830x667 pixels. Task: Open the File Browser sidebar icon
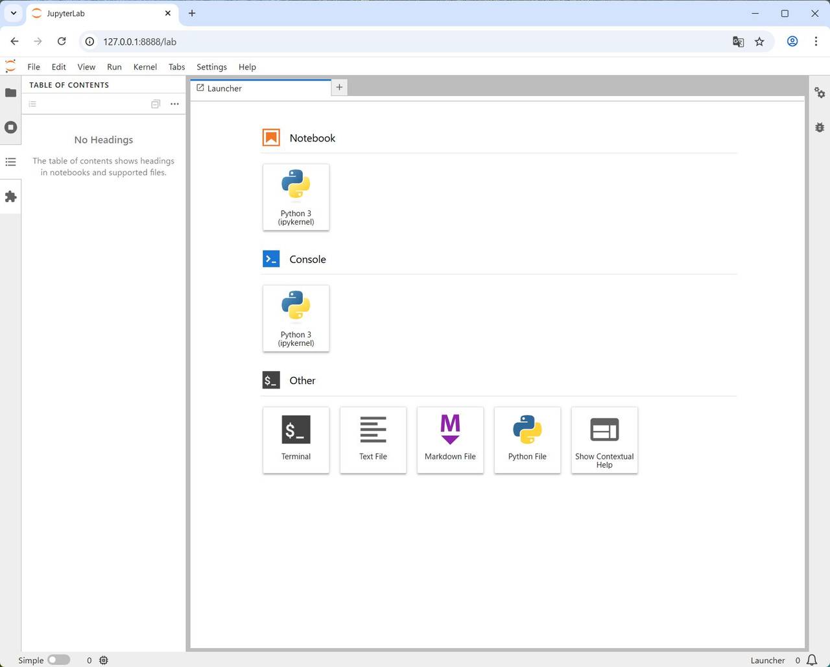pyautogui.click(x=10, y=93)
